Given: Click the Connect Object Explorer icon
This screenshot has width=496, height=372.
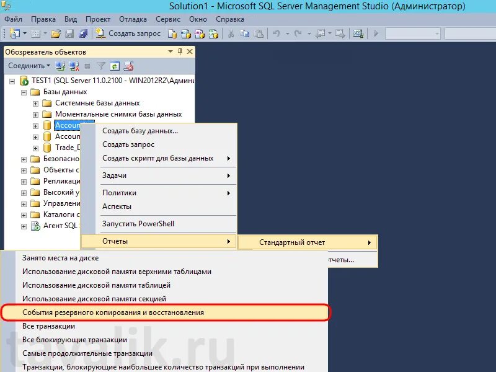Looking at the screenshot, I should [60, 66].
